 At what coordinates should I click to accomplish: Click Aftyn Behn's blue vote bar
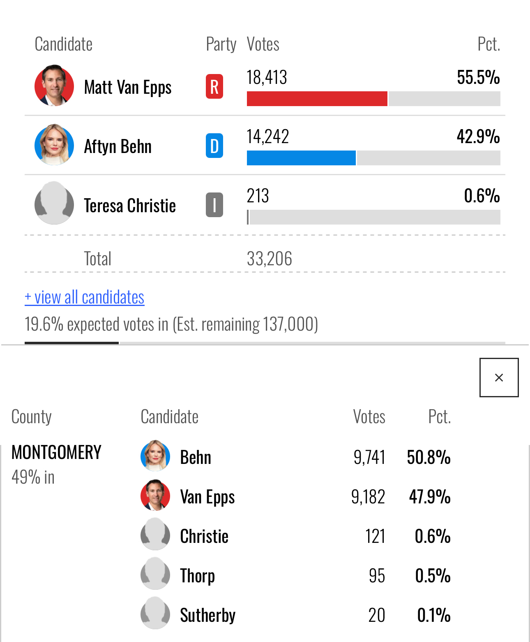301,158
